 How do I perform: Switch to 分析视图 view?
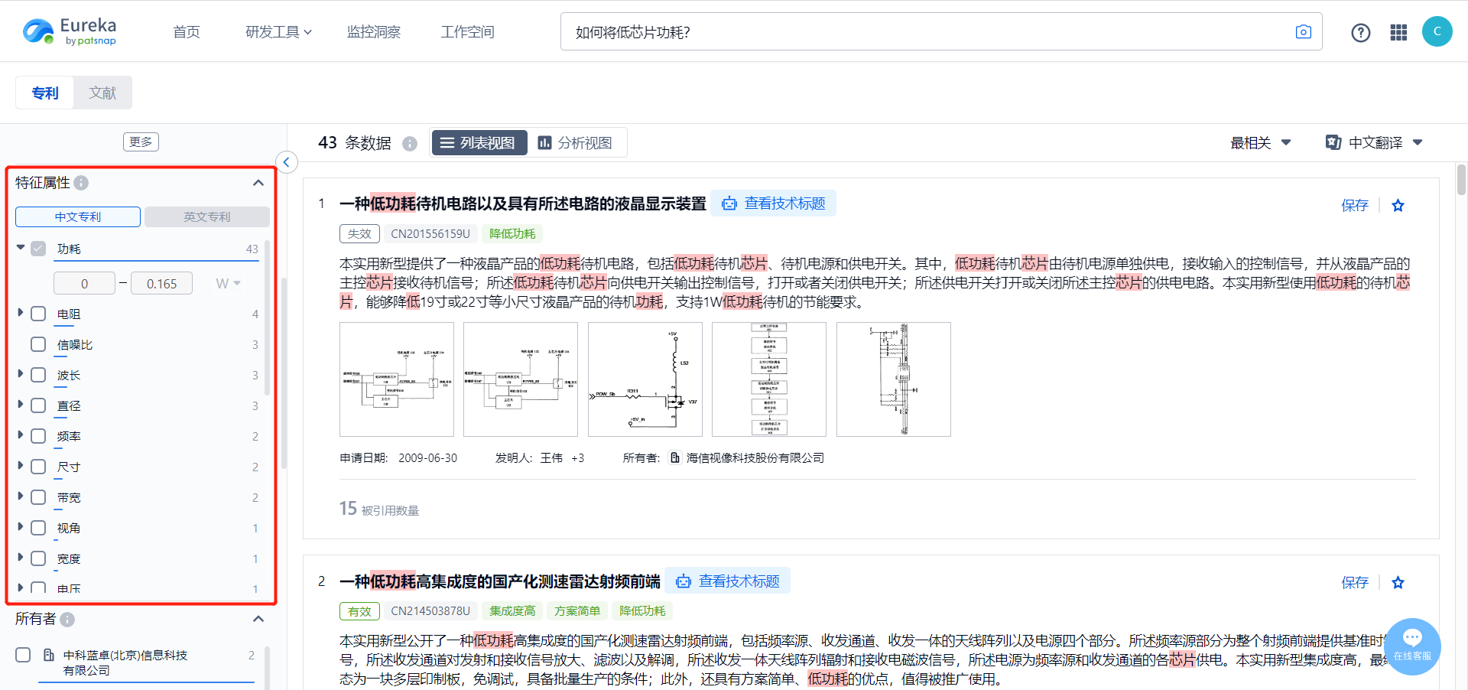point(575,143)
